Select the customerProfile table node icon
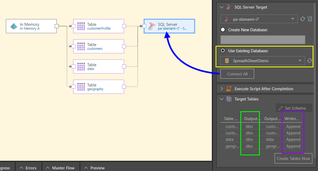Screen dimensions: 318x171 coord(81,26)
